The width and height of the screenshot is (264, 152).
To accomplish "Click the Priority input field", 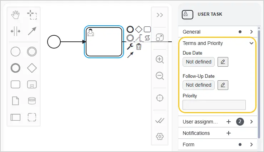I will pyautogui.click(x=214, y=105).
